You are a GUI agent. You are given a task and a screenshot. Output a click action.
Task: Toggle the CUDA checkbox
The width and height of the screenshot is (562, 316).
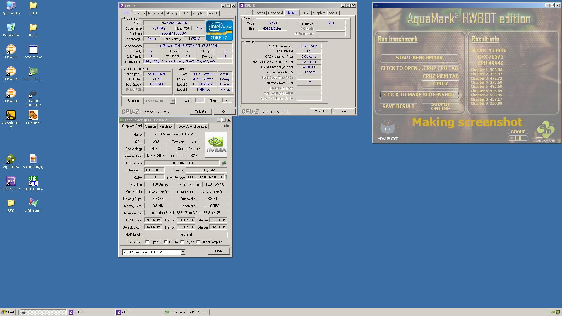click(x=166, y=242)
